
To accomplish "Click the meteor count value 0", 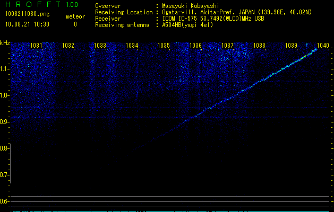I will click(x=75, y=24).
